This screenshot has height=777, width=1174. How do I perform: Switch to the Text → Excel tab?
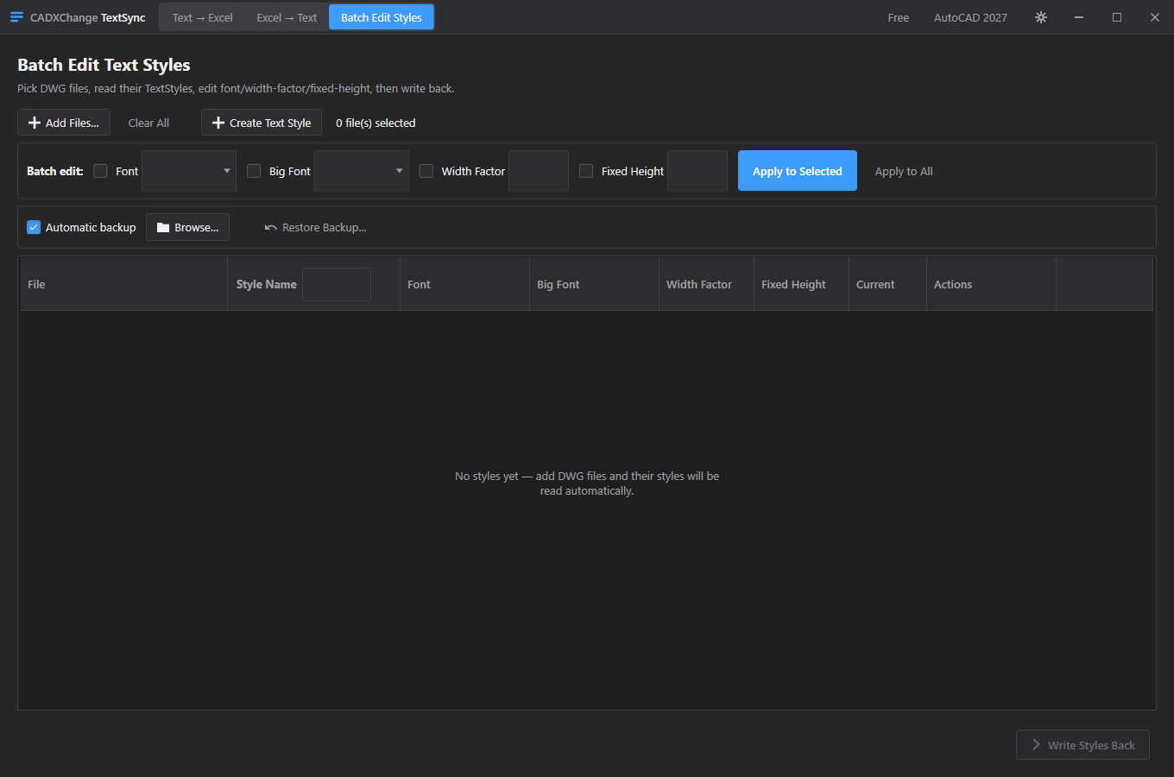[x=203, y=17]
